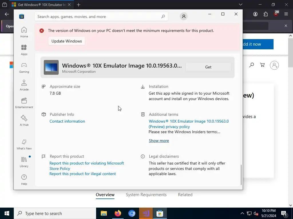293x219 pixels.
Task: Open the browser extensions puzzle icon
Action: click(x=266, y=14)
